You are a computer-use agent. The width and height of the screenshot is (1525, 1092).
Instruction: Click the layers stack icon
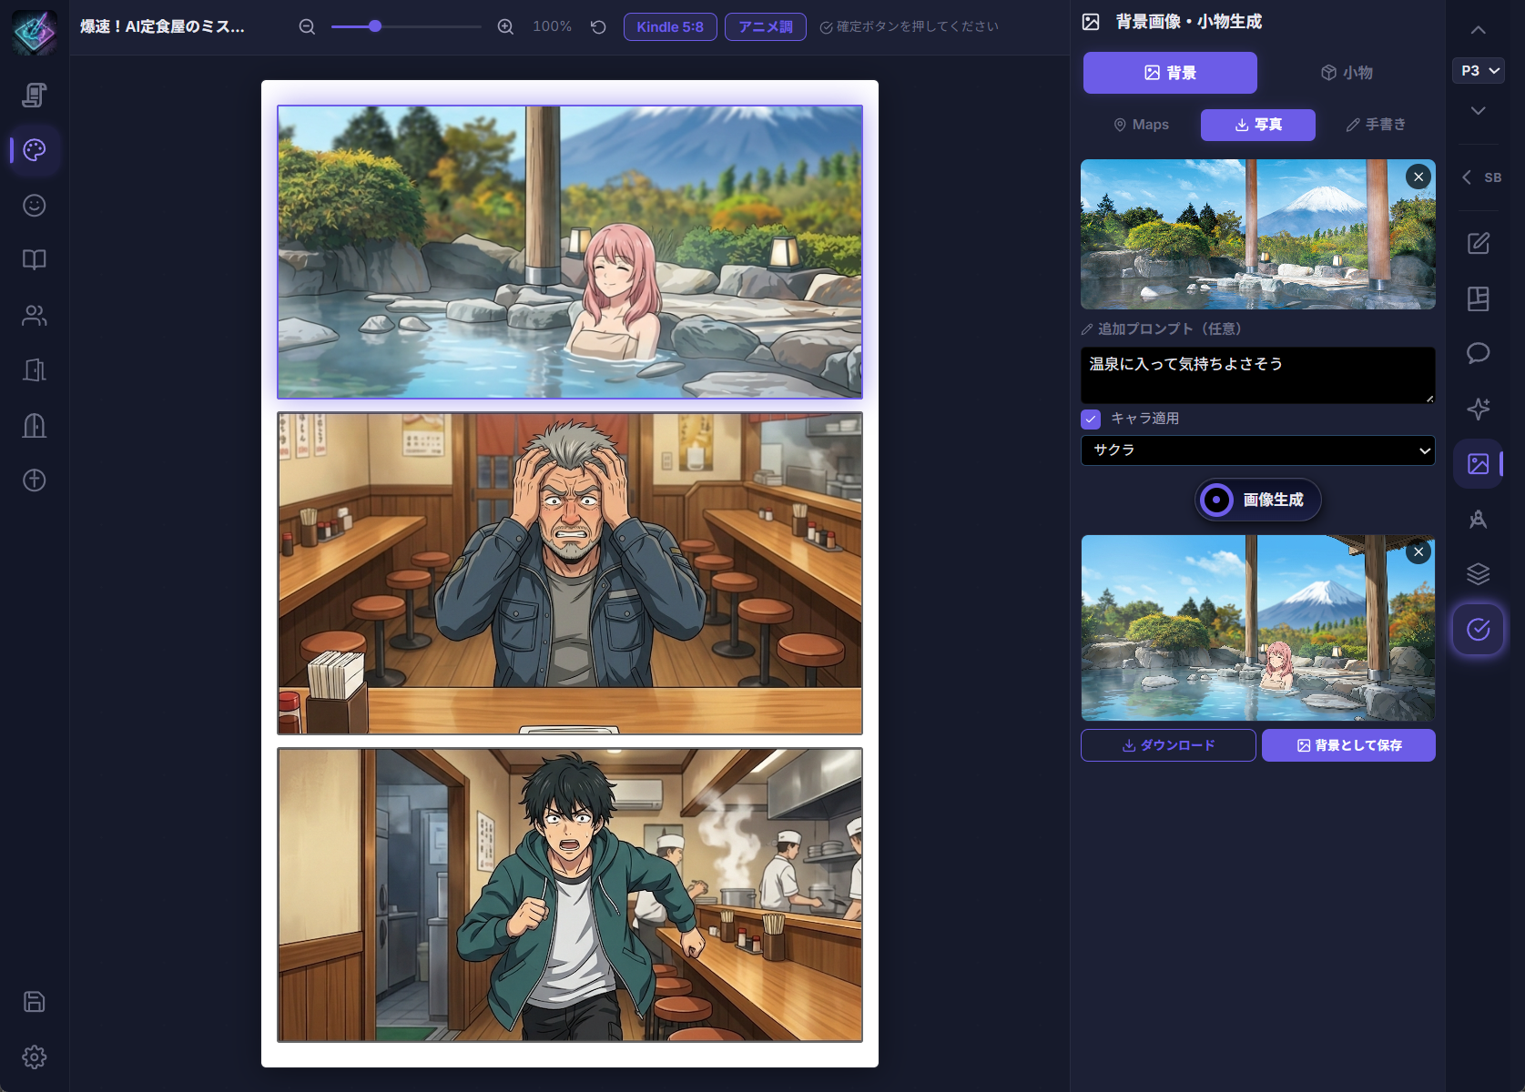click(x=1478, y=573)
